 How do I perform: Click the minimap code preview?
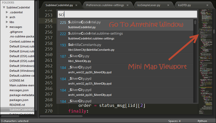pos(205,62)
